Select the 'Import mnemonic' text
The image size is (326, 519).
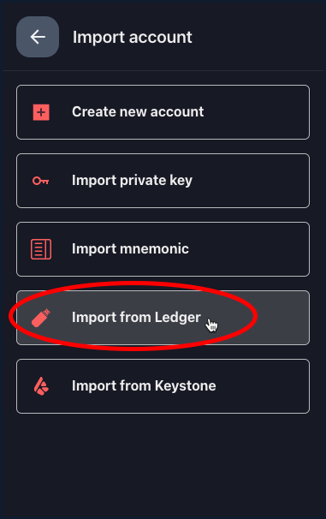[130, 249]
